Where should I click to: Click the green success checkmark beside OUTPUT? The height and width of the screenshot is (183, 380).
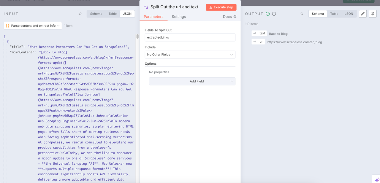click(268, 14)
